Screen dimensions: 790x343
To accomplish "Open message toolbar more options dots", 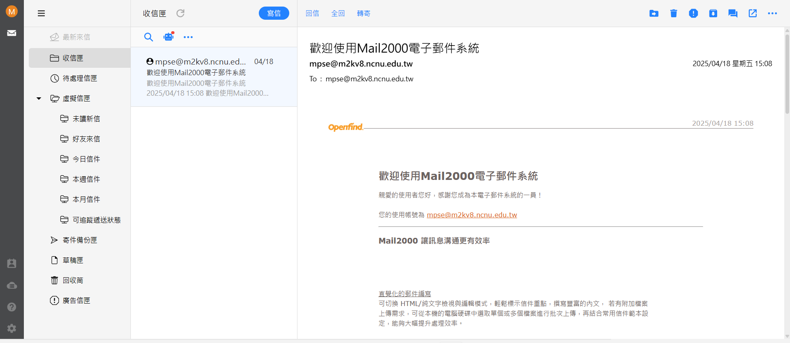I will [x=772, y=14].
